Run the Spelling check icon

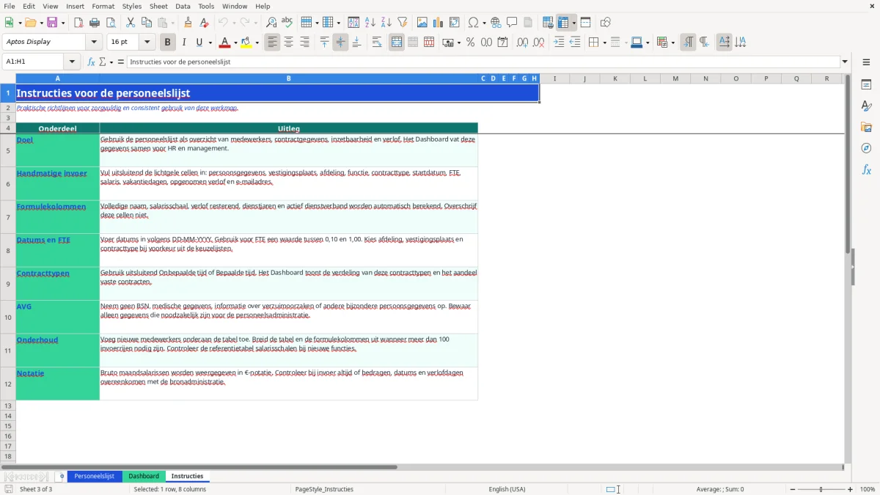(287, 23)
